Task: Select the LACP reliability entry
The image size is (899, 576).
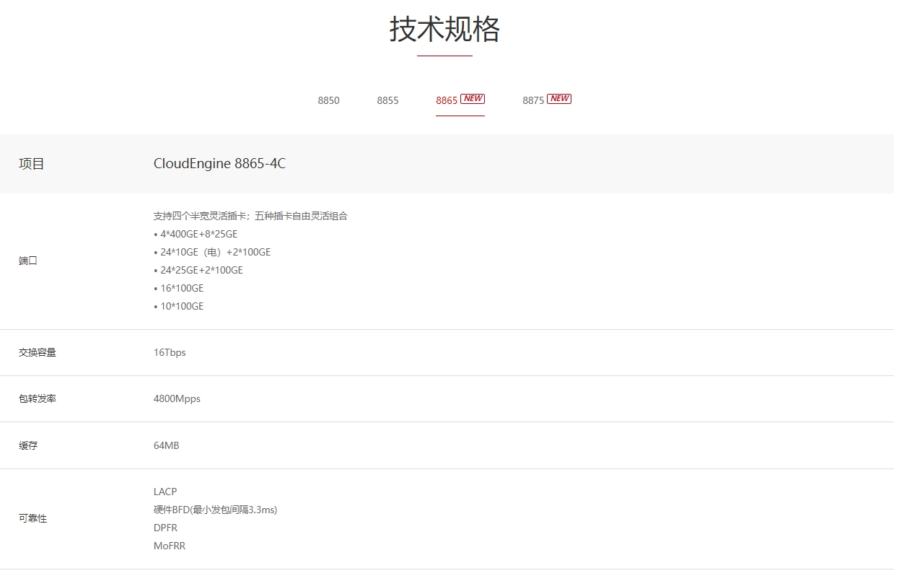Action: (x=165, y=492)
